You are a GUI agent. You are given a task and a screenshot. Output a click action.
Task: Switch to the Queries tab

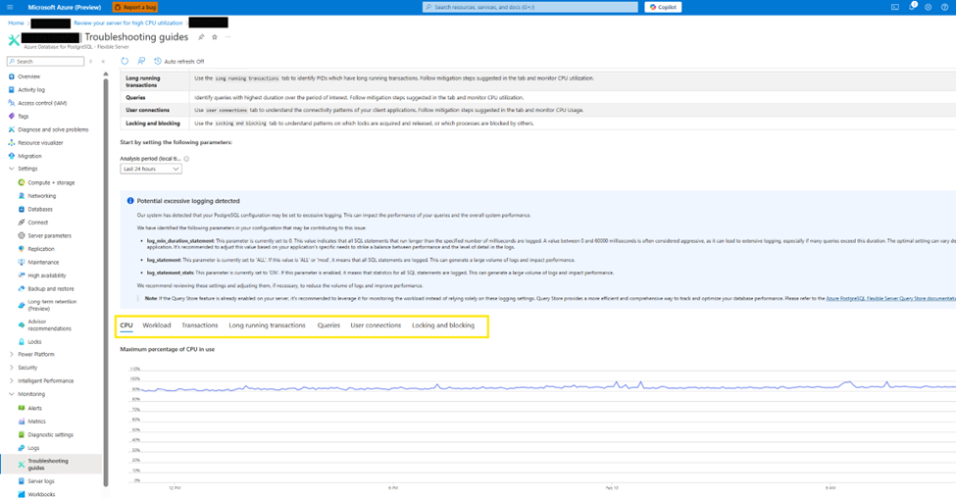[328, 325]
